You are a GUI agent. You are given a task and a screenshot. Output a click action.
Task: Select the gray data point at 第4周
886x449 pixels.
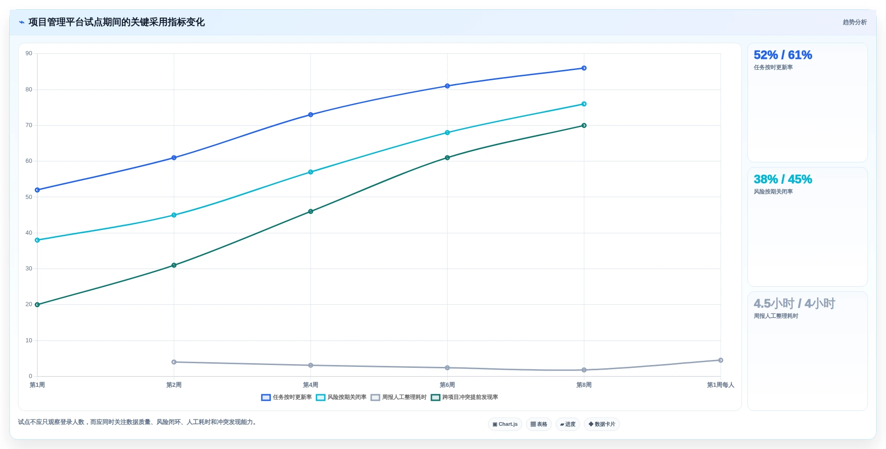pos(310,366)
